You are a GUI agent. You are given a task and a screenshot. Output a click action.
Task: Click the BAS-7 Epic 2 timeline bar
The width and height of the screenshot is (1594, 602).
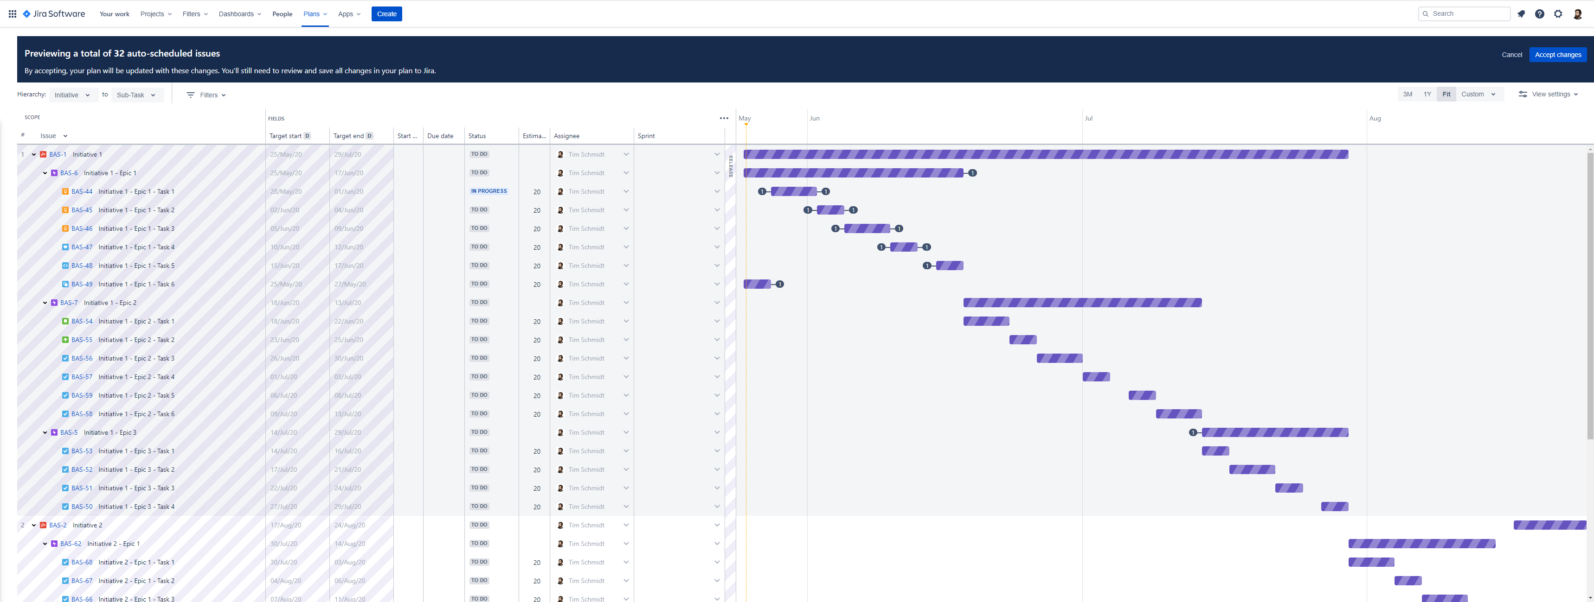click(x=1082, y=303)
